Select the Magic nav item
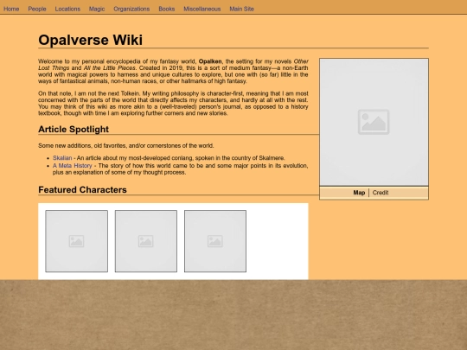Image resolution: width=467 pixels, height=350 pixels. coord(97,9)
